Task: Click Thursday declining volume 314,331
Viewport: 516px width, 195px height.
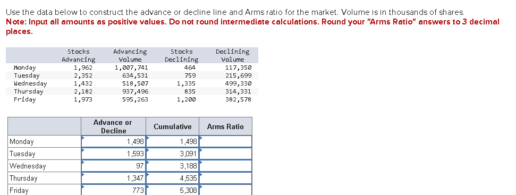Action: (238, 91)
